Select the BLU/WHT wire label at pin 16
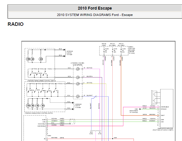Image resolution: width=182 pixels, height=141 pixels. [x=90, y=95]
